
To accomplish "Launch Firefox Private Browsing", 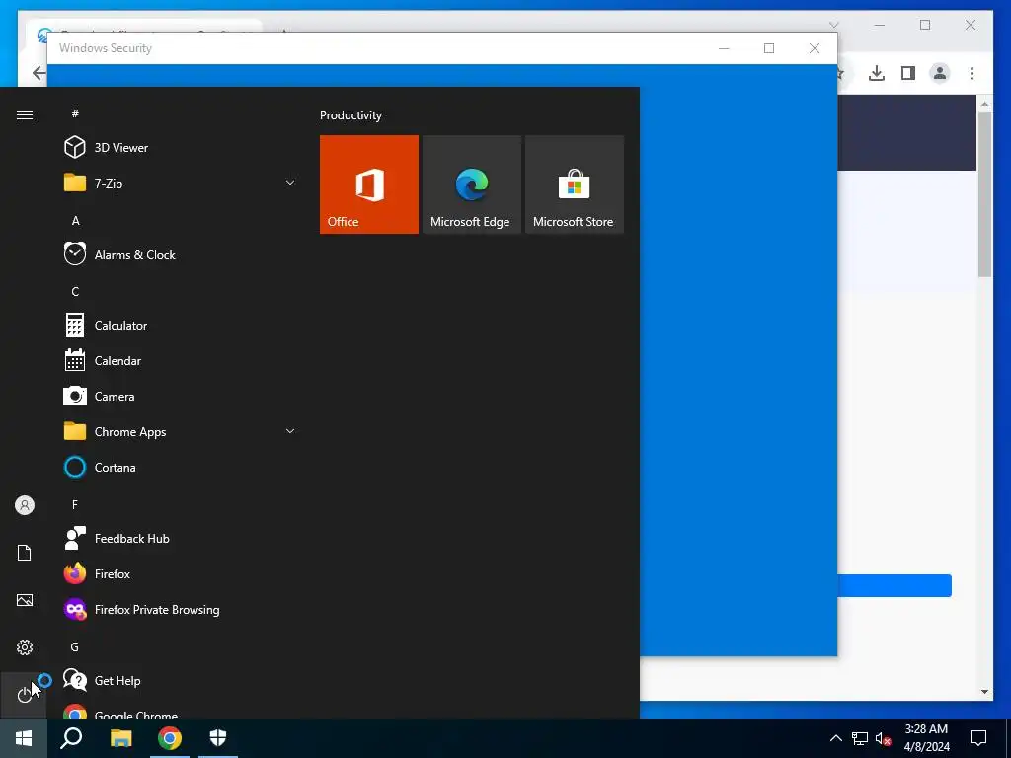I will click(x=178, y=609).
